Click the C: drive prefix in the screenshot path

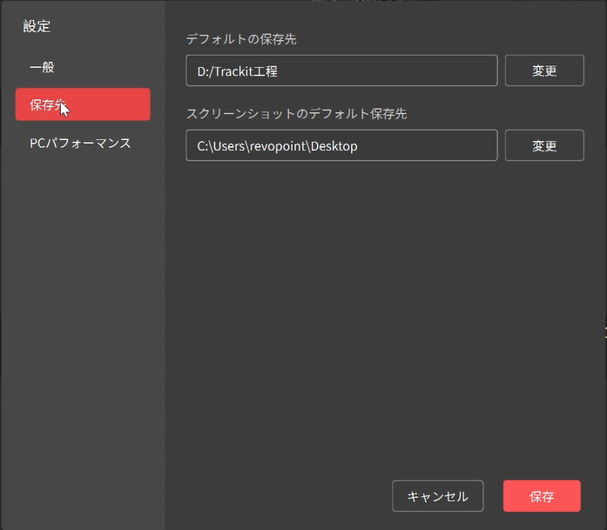[203, 146]
